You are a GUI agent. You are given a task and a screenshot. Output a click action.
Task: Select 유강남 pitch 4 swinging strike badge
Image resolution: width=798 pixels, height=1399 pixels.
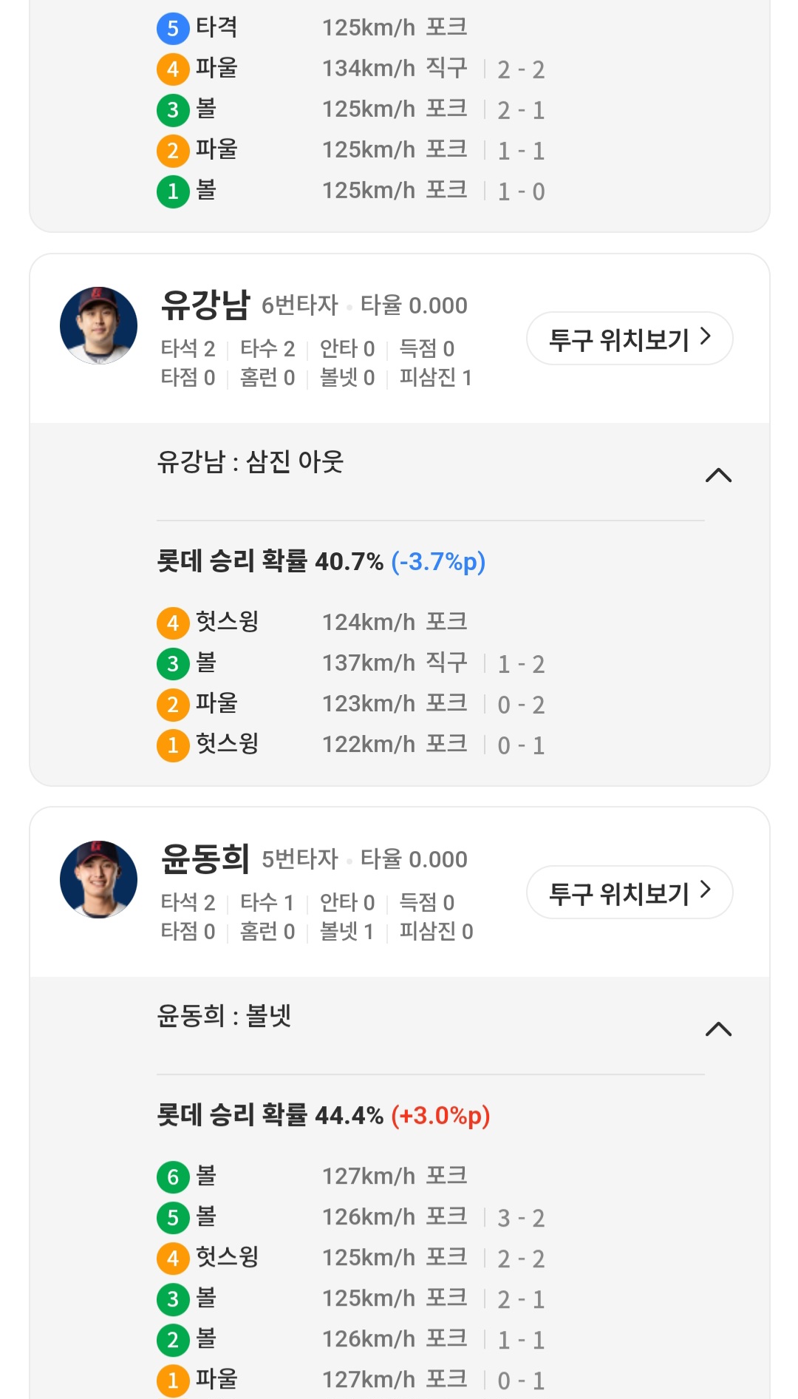tap(173, 623)
